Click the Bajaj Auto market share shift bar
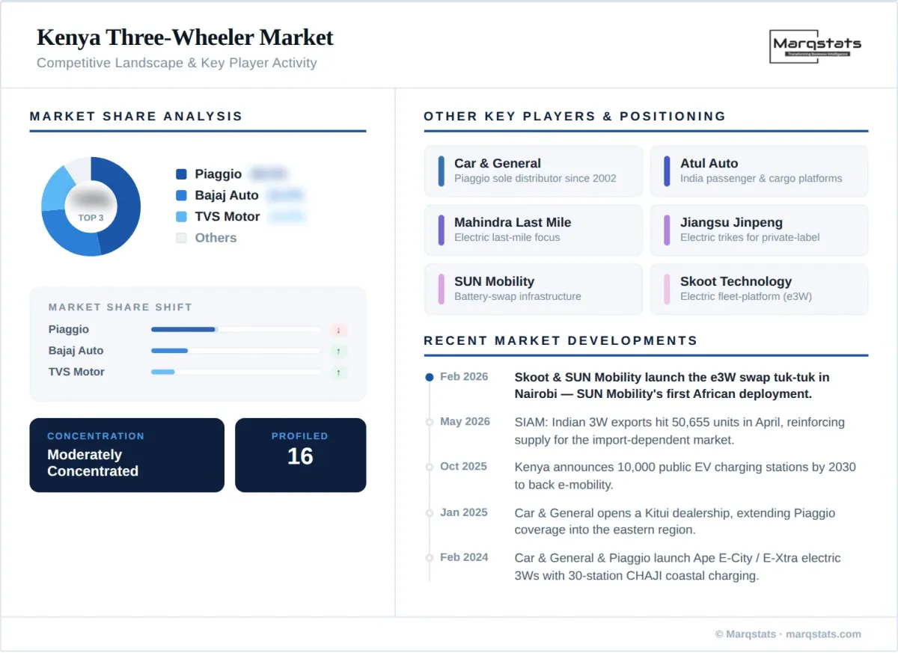The width and height of the screenshot is (898, 653). 236,351
